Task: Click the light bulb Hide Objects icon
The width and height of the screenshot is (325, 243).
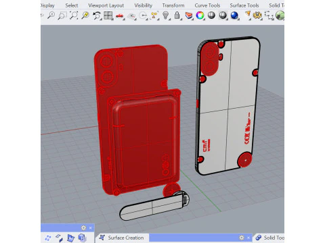Action: click(166, 16)
